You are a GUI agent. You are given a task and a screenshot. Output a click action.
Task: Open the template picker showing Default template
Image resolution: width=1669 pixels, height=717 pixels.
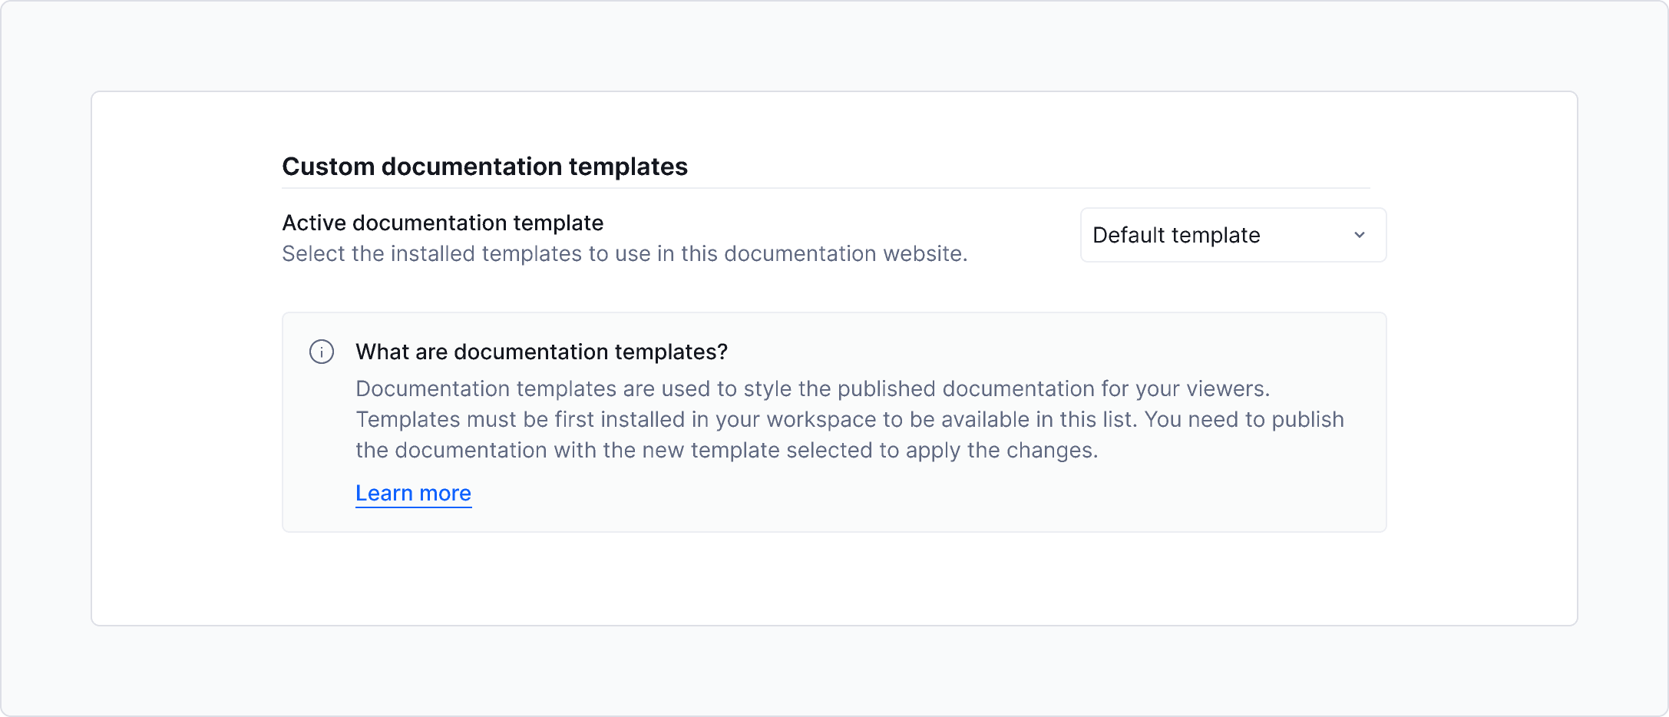click(1232, 235)
